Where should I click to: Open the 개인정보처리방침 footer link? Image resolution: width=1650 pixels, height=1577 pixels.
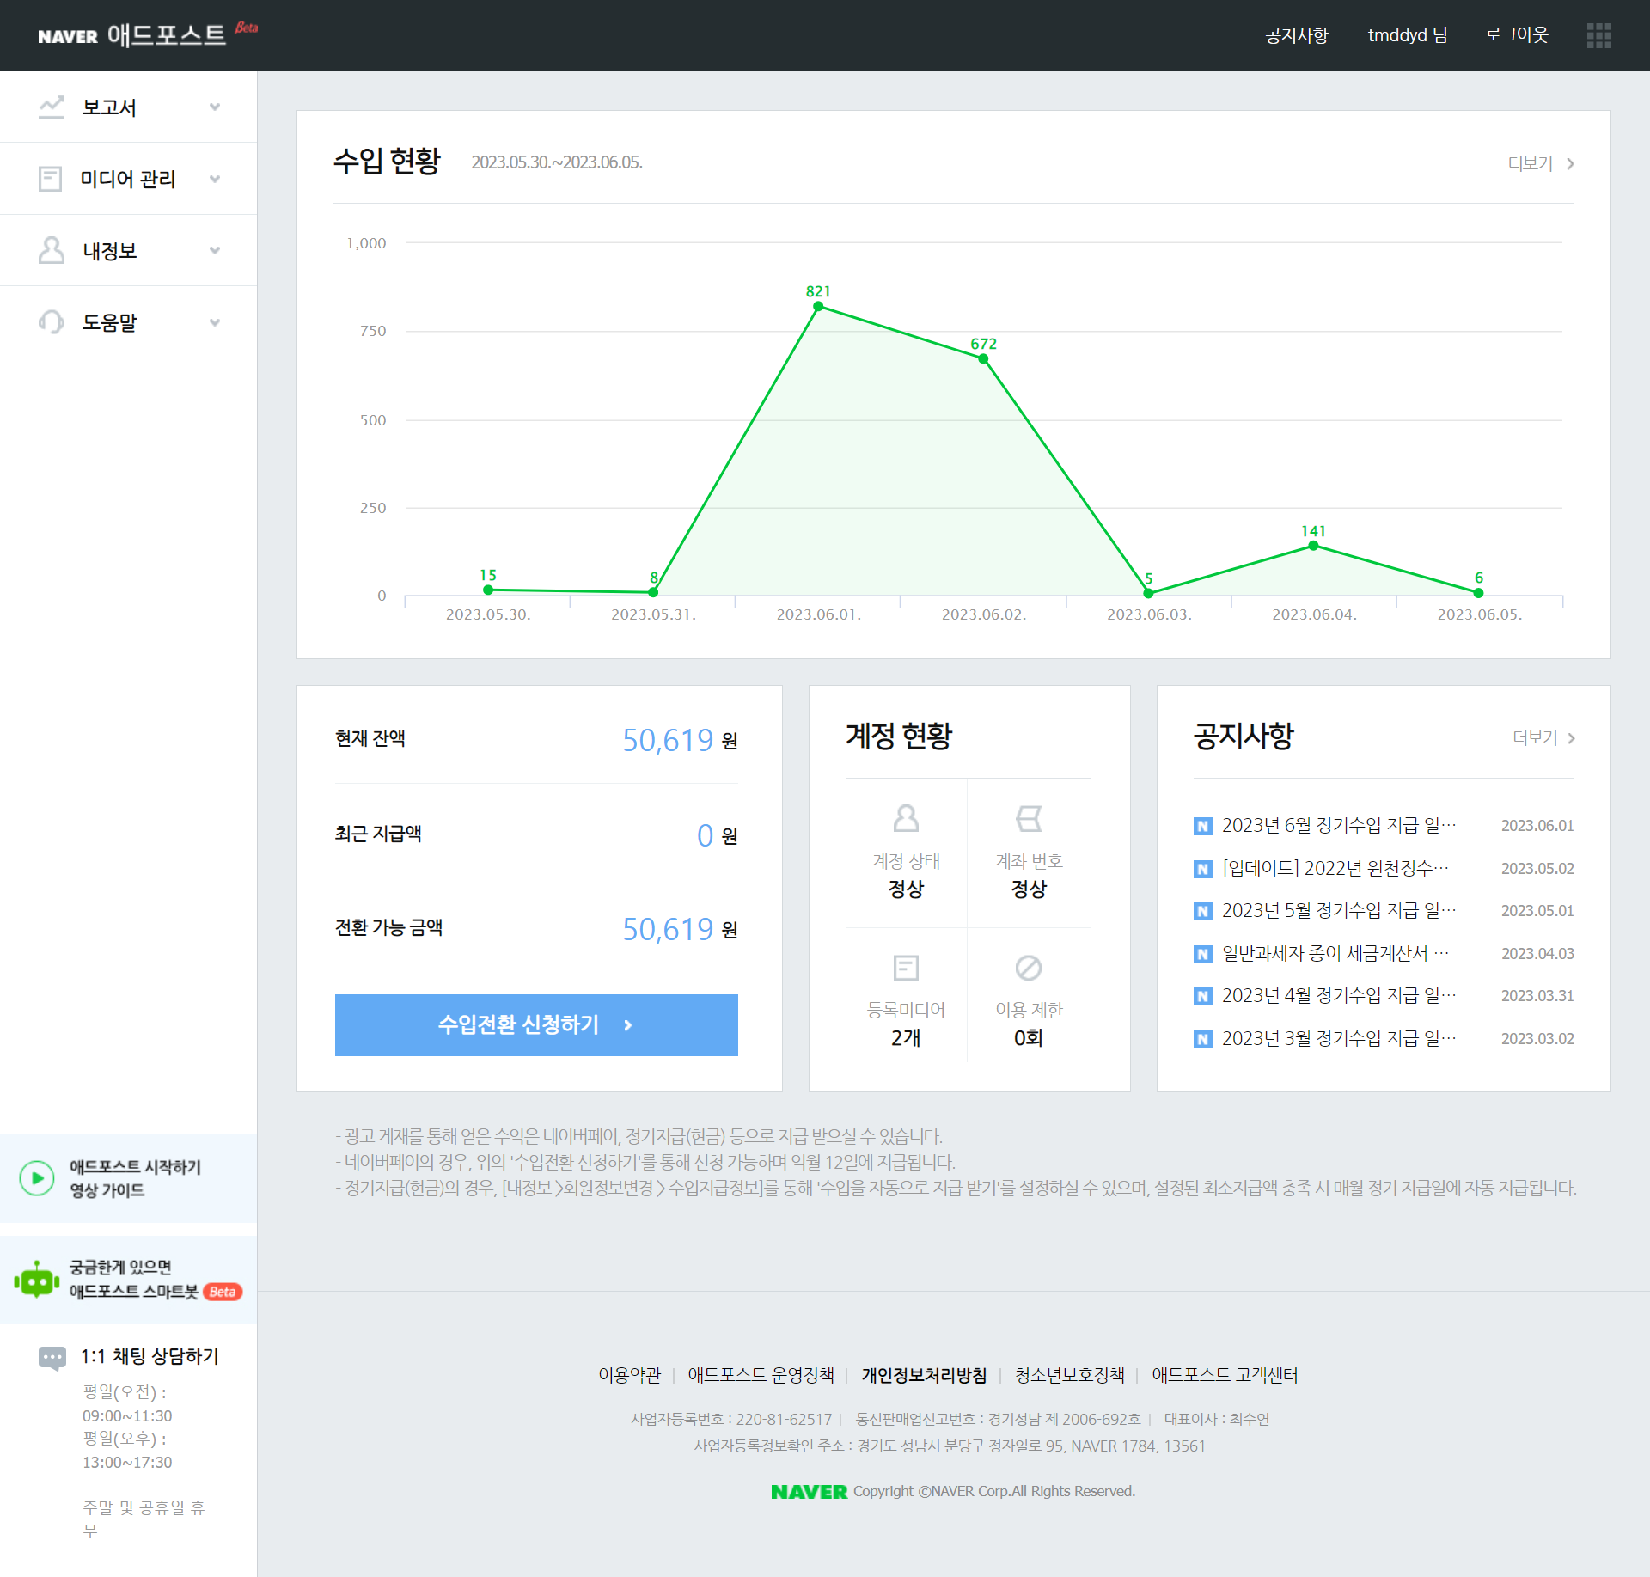924,1375
